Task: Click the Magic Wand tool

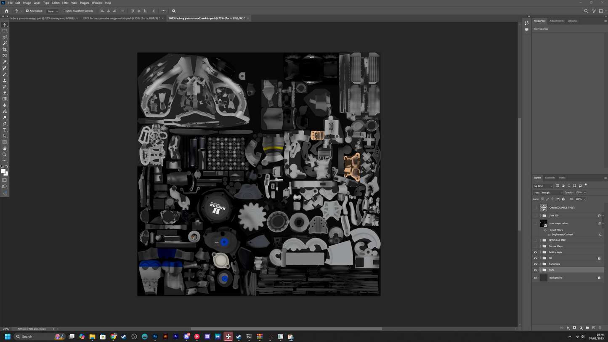Action: tap(5, 43)
